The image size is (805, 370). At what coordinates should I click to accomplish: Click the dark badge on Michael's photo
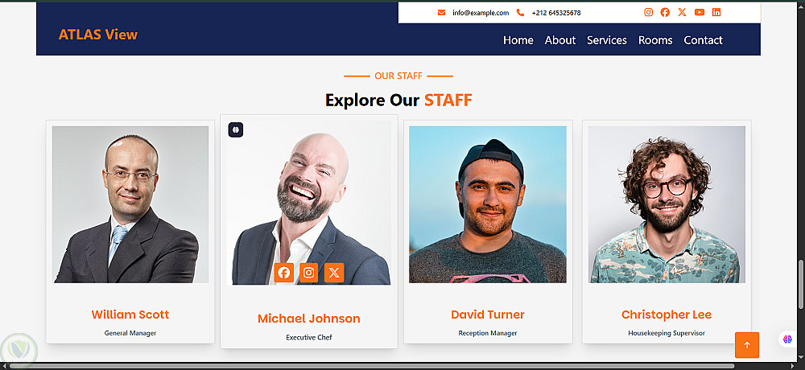236,129
